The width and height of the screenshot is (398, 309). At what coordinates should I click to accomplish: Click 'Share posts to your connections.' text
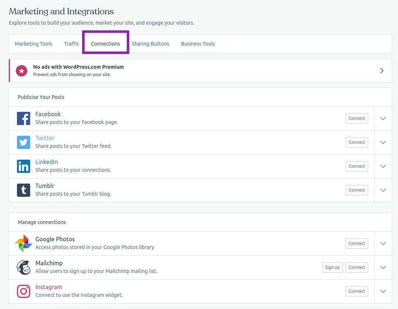pos(73,170)
